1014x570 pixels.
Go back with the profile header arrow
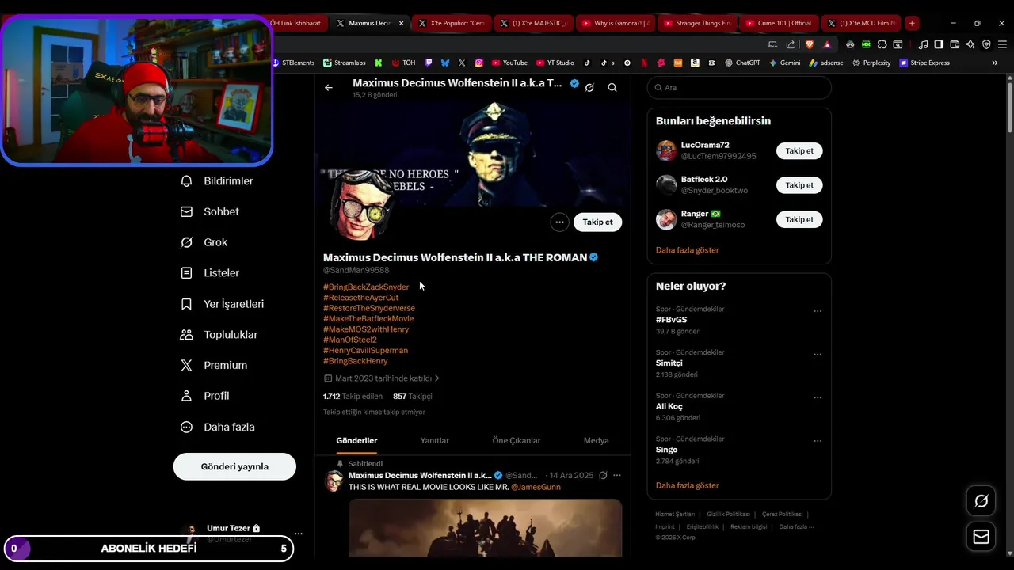[x=329, y=88]
